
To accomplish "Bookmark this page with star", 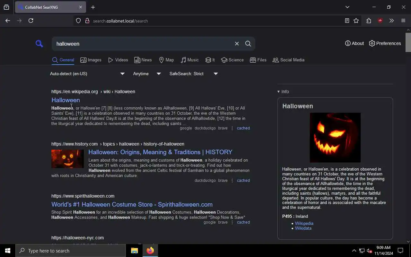I will [356, 21].
